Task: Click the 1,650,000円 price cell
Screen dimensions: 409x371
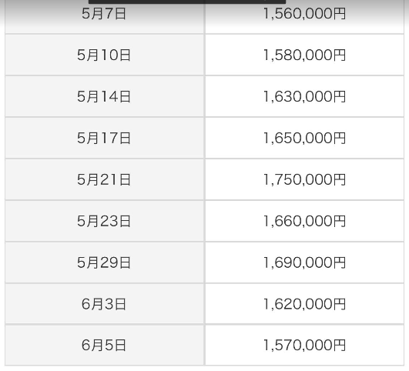Action: (304, 138)
